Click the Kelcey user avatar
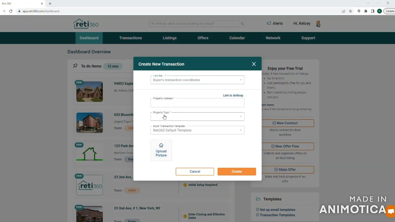This screenshot has width=395, height=222. coord(318,24)
